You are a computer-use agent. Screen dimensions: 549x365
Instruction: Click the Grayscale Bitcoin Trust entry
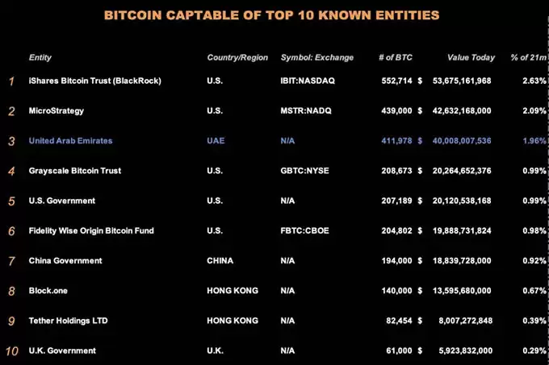point(75,171)
